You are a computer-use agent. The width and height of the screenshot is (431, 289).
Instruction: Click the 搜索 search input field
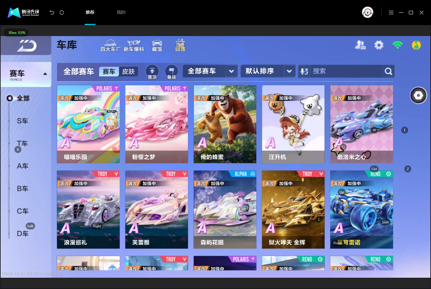(346, 71)
